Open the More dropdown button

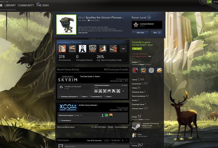coord(156,33)
